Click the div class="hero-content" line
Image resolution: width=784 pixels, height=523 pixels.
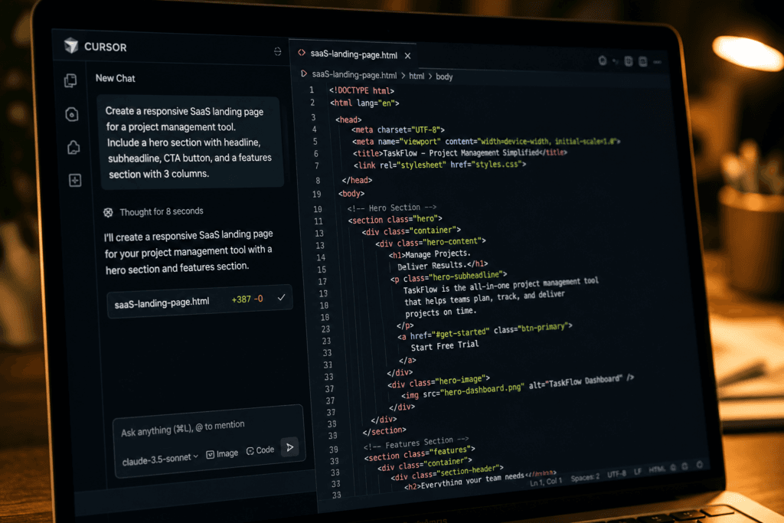click(x=430, y=242)
